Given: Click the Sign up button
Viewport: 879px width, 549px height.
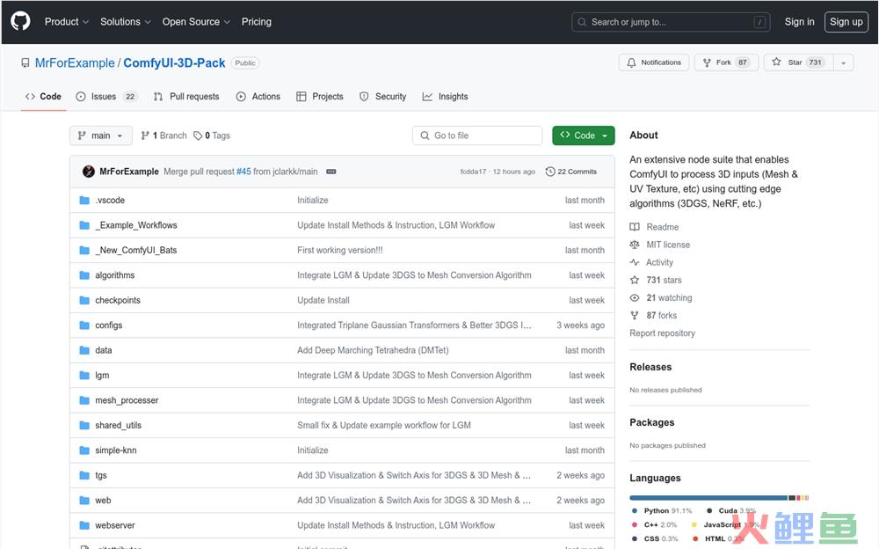Looking at the screenshot, I should click(846, 22).
